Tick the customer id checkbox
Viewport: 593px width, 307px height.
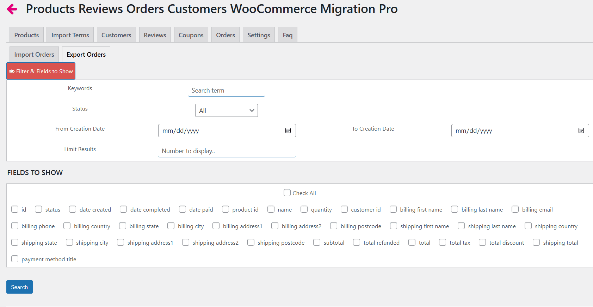344,209
